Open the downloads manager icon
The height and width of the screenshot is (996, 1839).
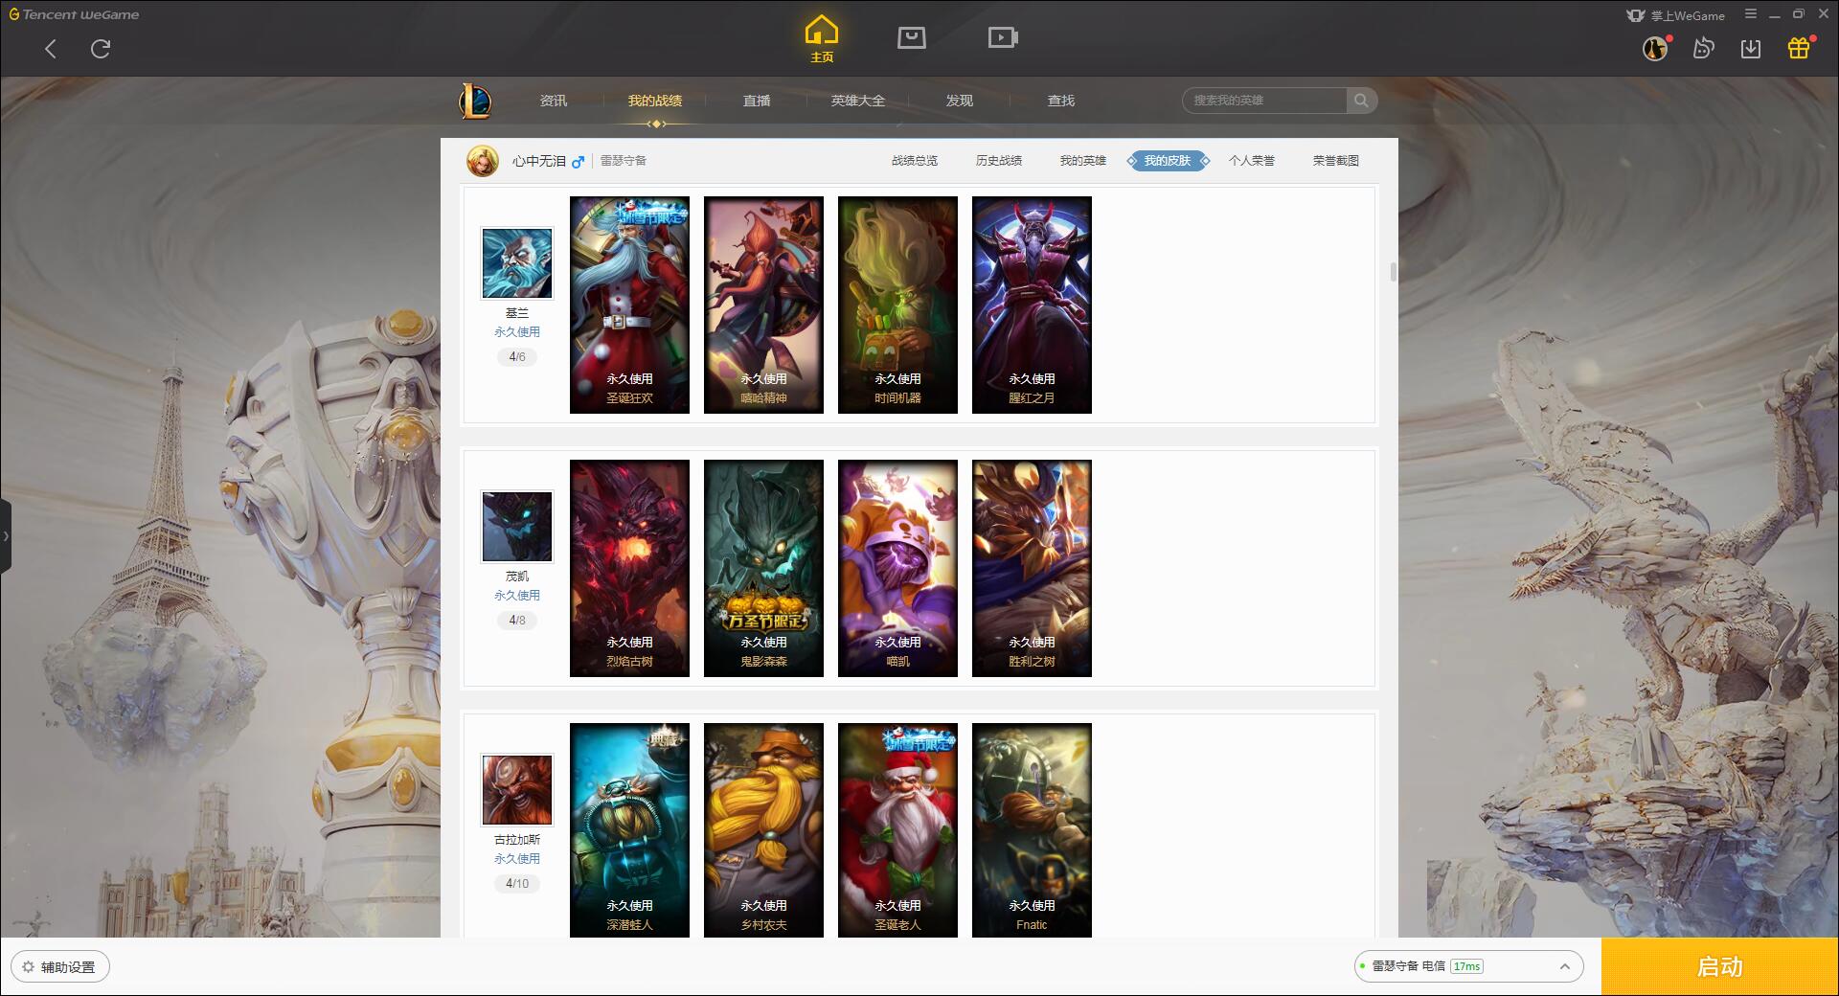click(1751, 49)
